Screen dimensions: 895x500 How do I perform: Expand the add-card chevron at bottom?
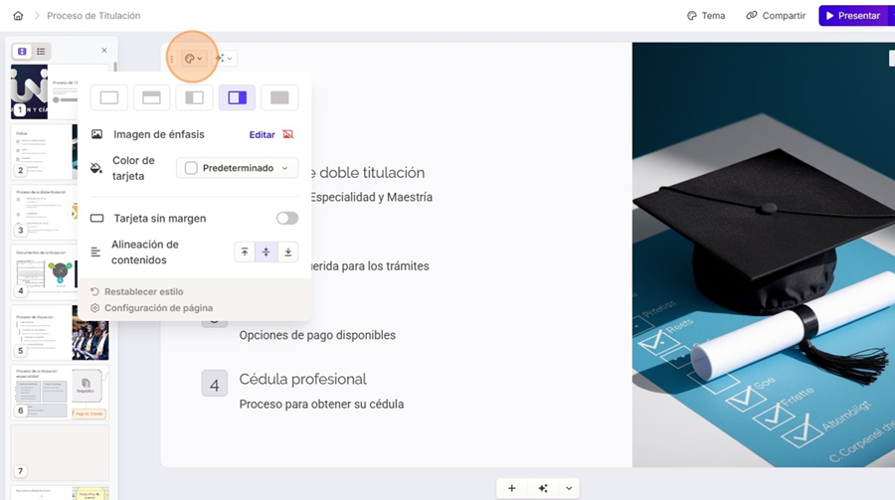tap(569, 488)
